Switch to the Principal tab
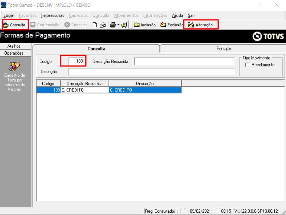 coord(224,48)
